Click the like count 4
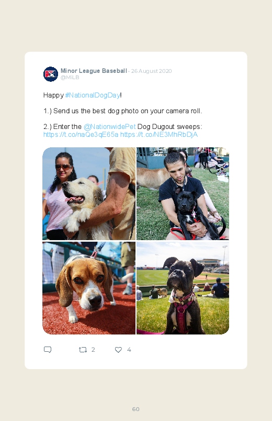 tap(129, 350)
